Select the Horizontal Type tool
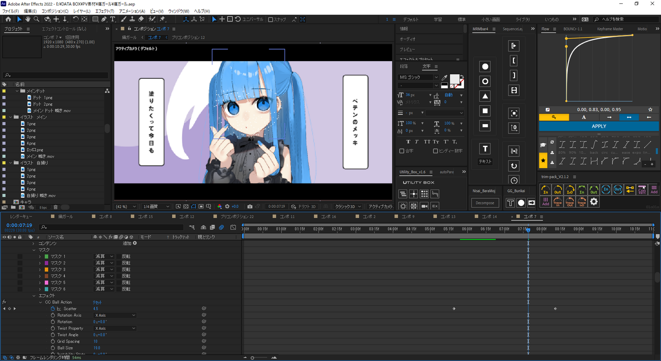The width and height of the screenshot is (661, 361). pos(112,19)
